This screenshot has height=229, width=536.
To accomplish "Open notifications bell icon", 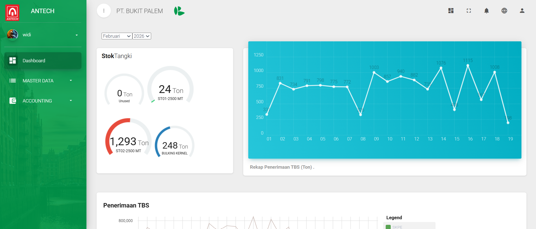I will click(x=486, y=11).
